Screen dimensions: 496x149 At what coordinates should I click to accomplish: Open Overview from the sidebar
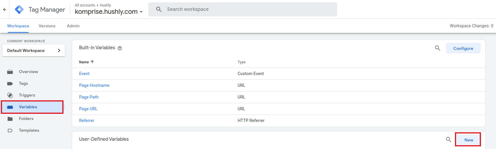pos(28,72)
